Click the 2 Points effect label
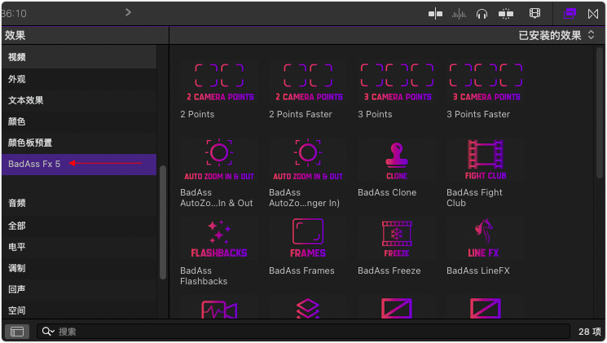The height and width of the screenshot is (343, 607). tap(197, 114)
